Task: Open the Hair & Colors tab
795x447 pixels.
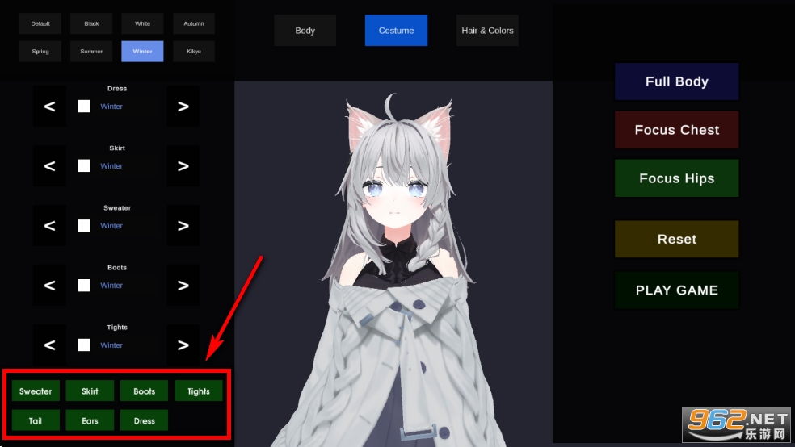Action: pos(487,31)
